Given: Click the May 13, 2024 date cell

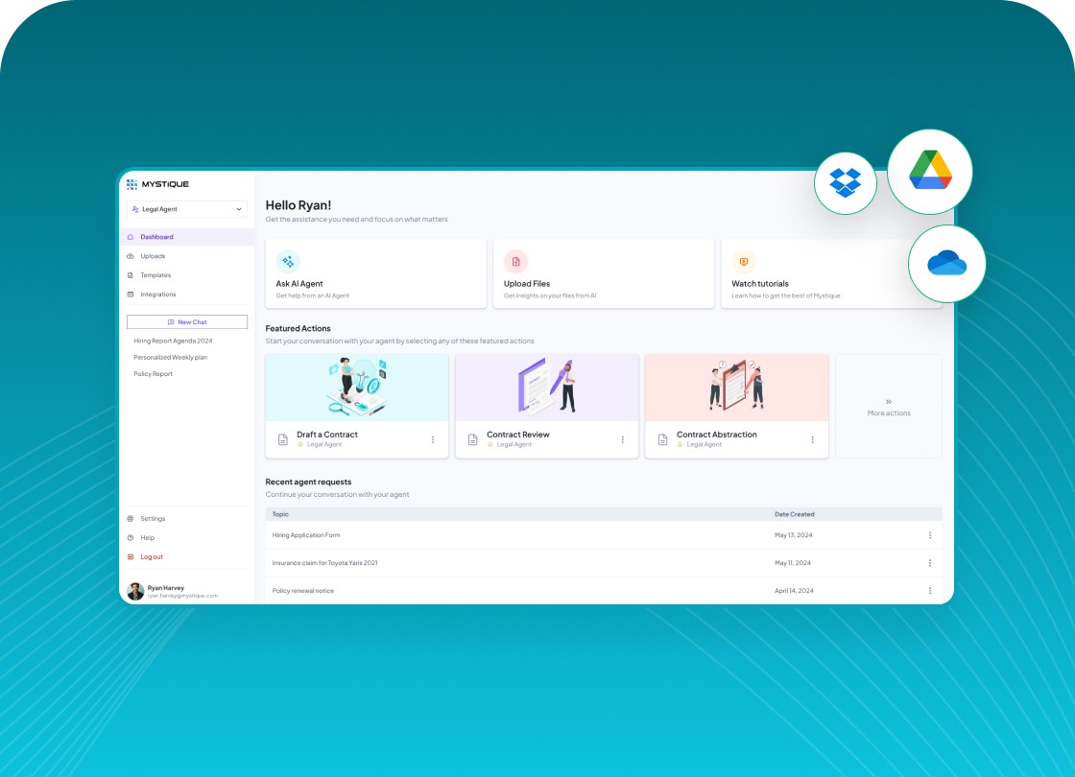Looking at the screenshot, I should (793, 535).
